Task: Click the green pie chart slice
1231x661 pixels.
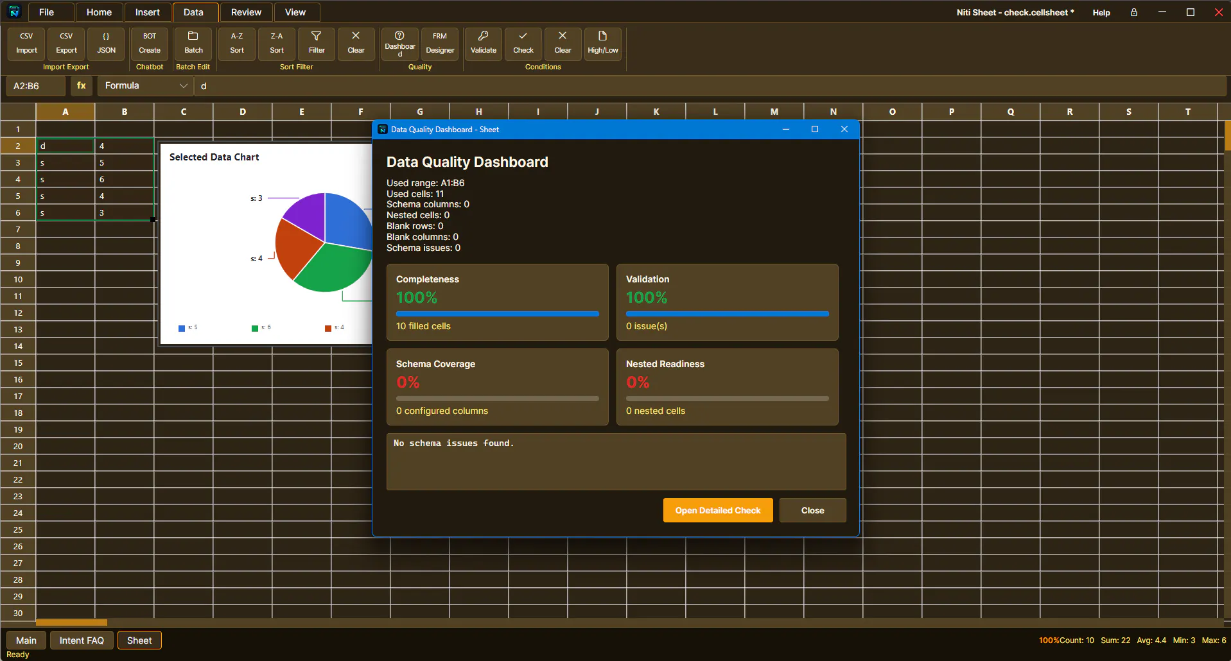Action: [337, 268]
